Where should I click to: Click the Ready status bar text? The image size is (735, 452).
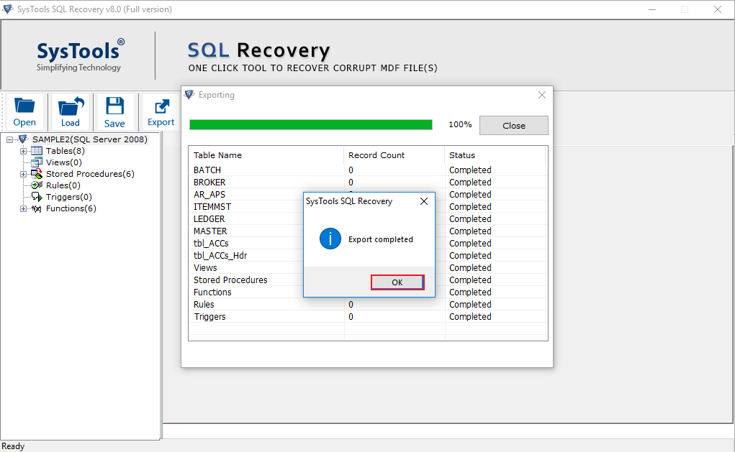[x=13, y=446]
